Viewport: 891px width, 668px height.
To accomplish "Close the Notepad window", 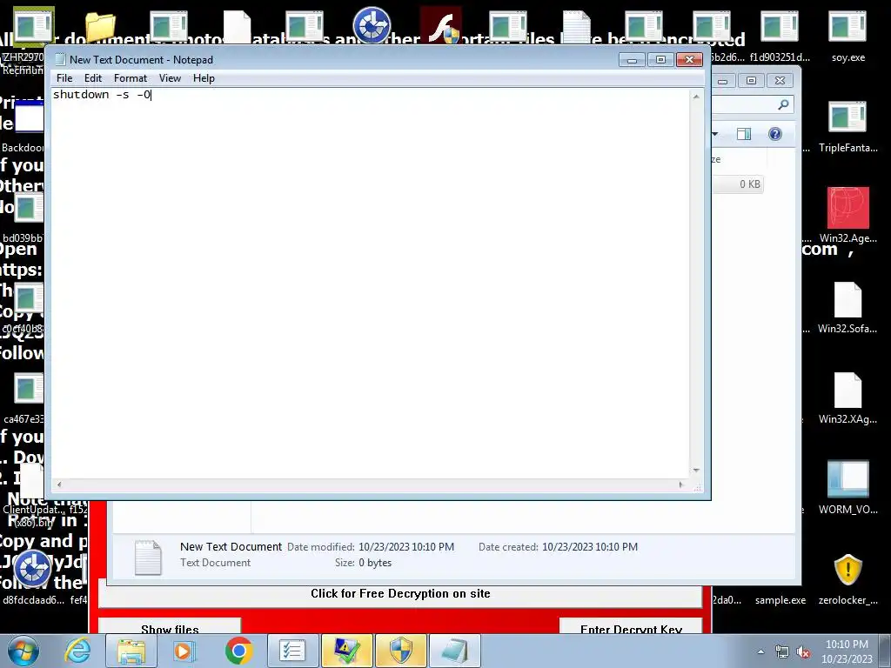I will coord(689,60).
